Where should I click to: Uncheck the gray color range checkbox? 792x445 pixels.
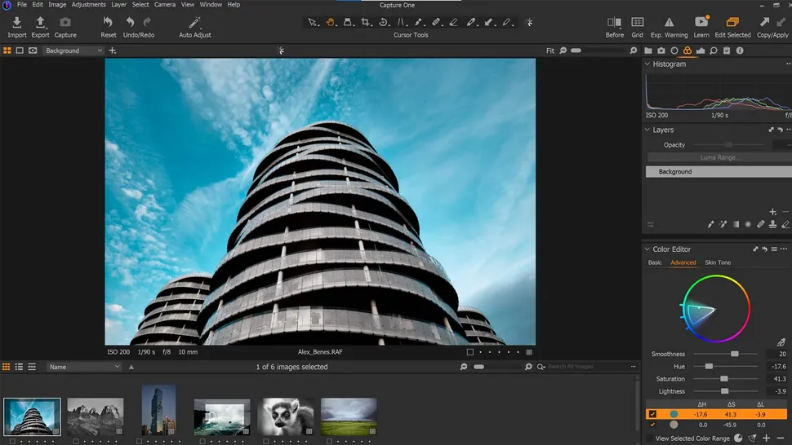pyautogui.click(x=652, y=425)
